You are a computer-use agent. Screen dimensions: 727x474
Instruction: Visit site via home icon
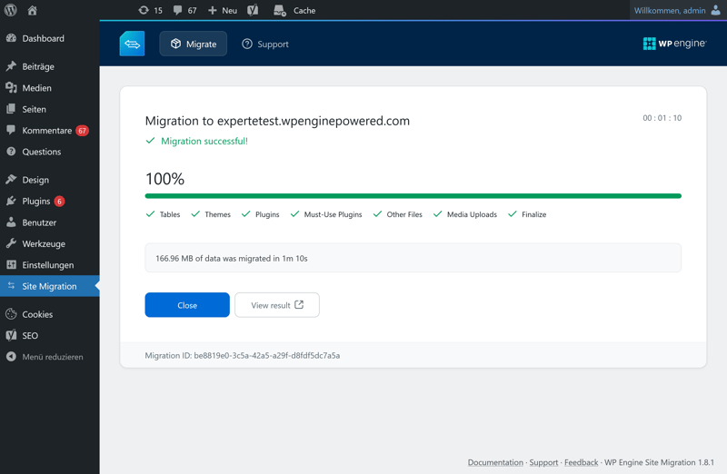click(32, 10)
